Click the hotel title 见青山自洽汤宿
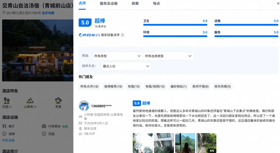The height and width of the screenshot is (153, 280). pos(38,5)
